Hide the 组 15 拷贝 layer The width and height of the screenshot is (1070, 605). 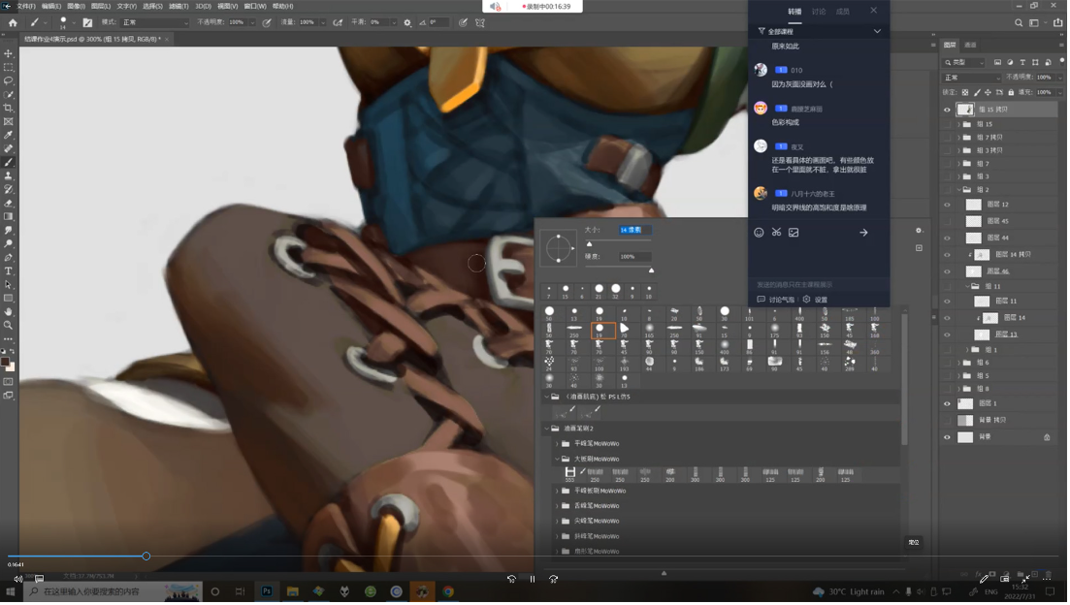[947, 110]
